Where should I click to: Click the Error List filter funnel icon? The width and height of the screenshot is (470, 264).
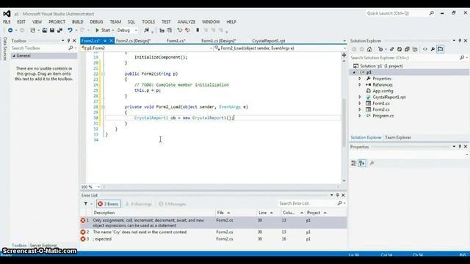(86, 204)
